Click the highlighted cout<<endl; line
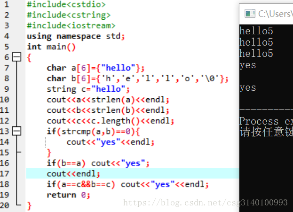 pos(73,174)
